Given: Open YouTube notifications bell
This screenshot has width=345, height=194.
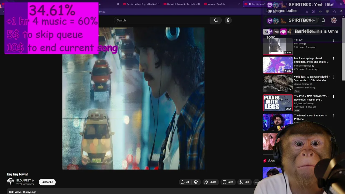Looking at the screenshot, I should (x=323, y=20).
